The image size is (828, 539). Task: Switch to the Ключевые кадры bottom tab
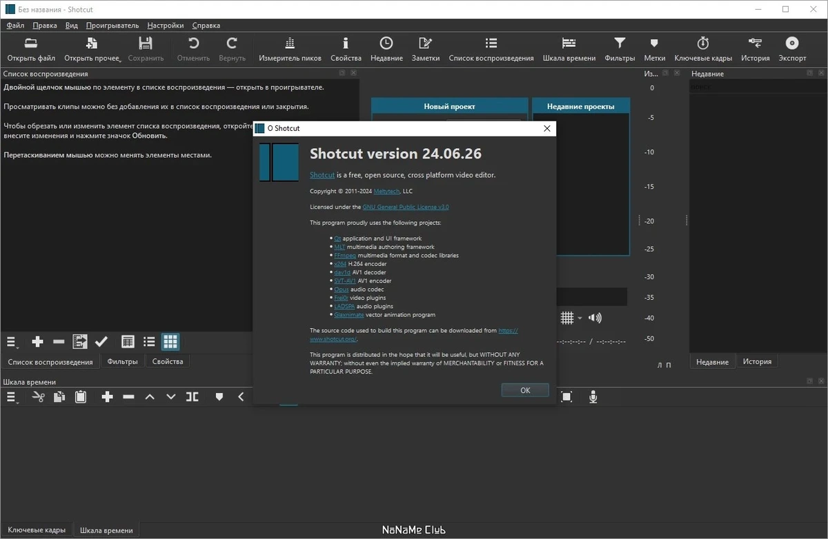[37, 529]
